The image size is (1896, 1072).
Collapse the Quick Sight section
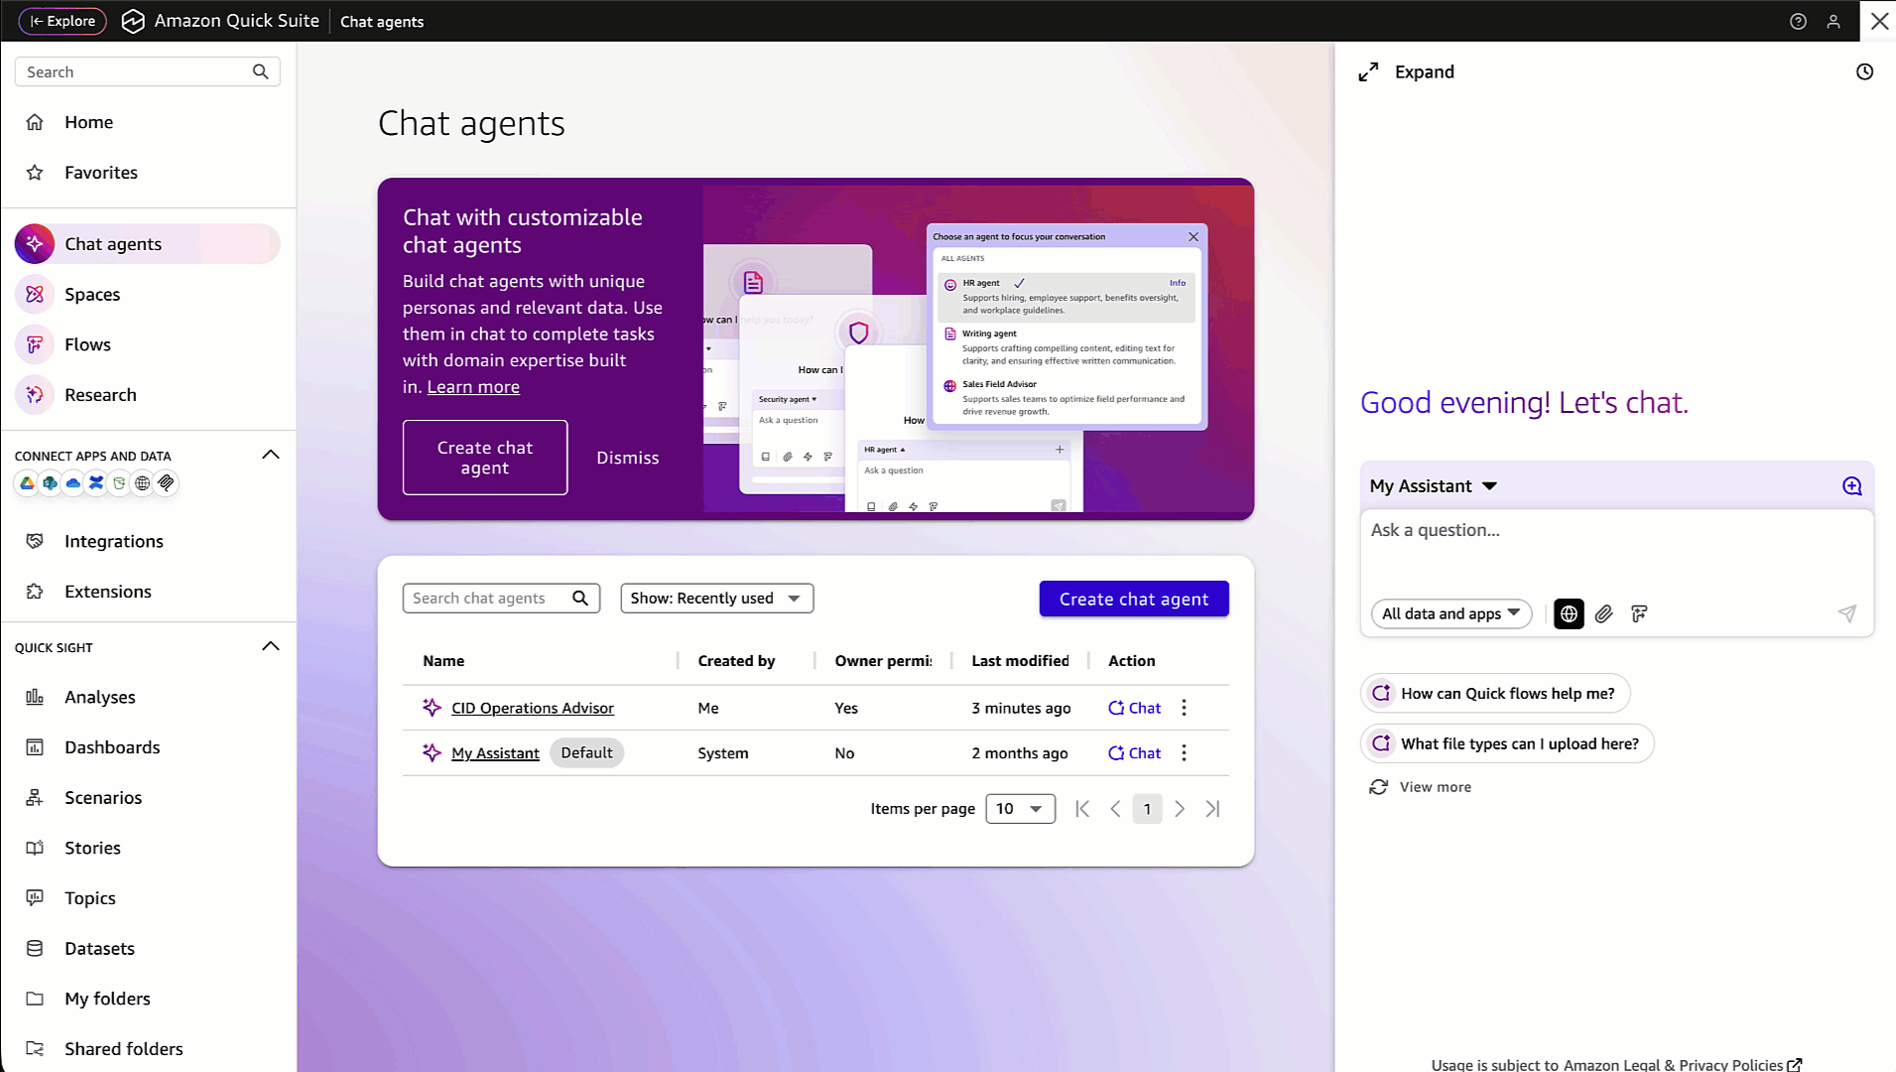(x=270, y=646)
